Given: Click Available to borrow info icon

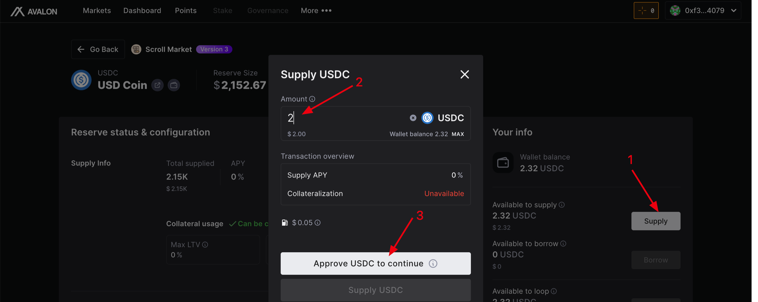Looking at the screenshot, I should (x=563, y=244).
